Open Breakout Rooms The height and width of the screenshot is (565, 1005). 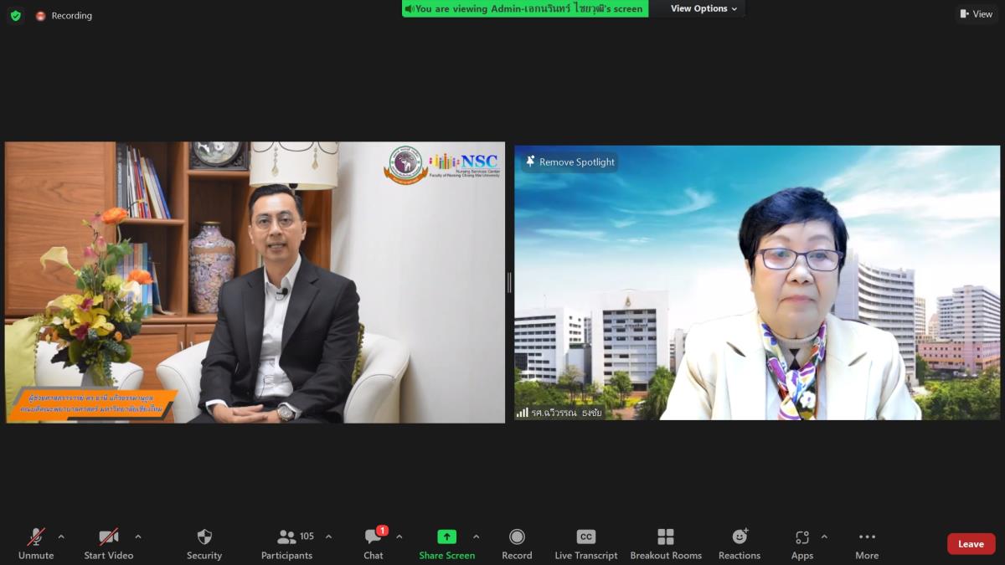pyautogui.click(x=666, y=544)
